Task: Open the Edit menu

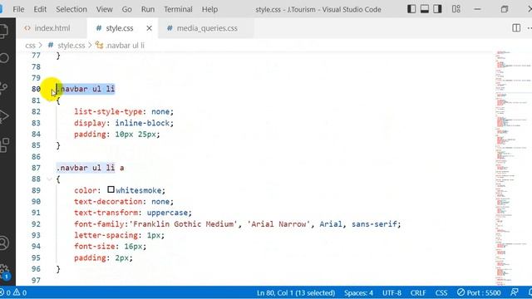Action: 40,9
